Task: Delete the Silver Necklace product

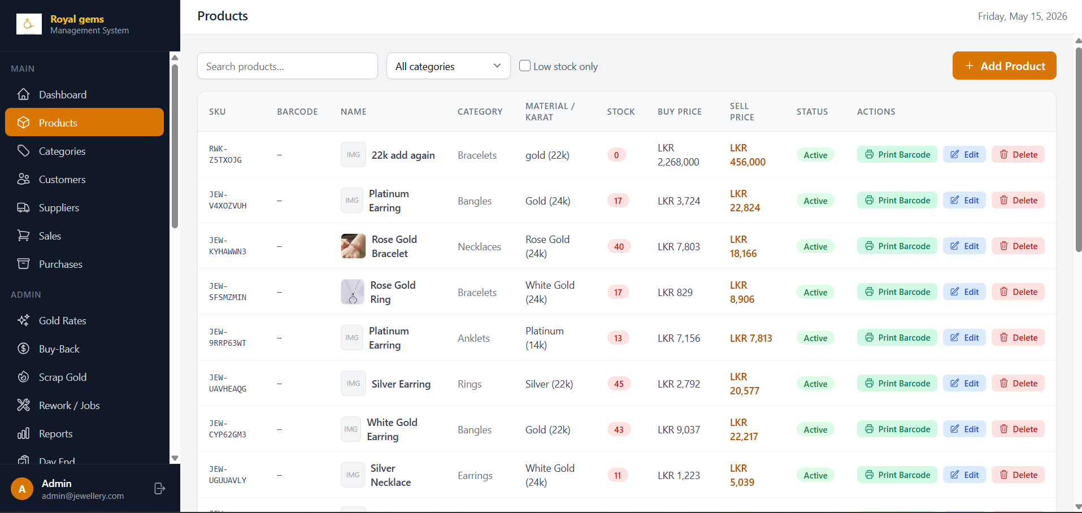Action: coord(1018,475)
